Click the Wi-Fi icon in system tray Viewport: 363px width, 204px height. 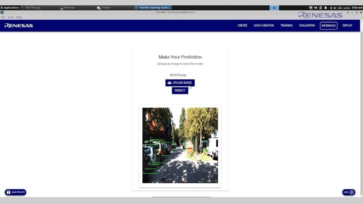[311, 8]
